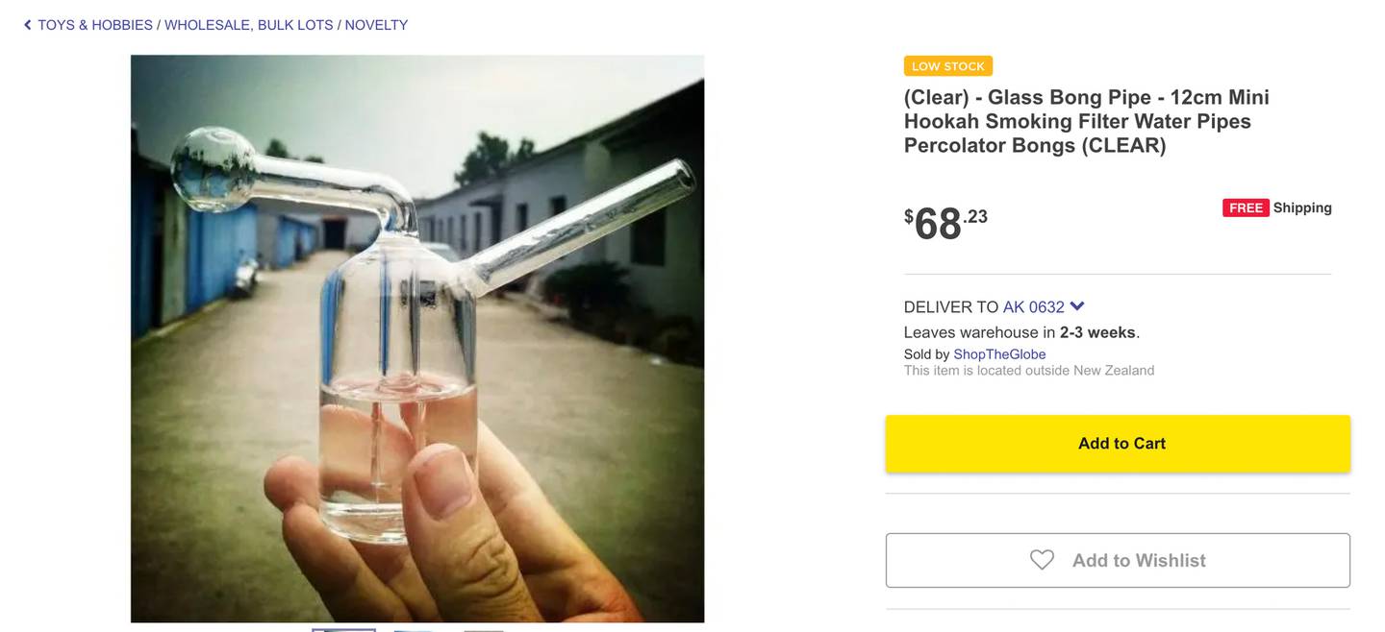Select the first selected product thumbnail
Image resolution: width=1385 pixels, height=632 pixels.
[x=343, y=629]
